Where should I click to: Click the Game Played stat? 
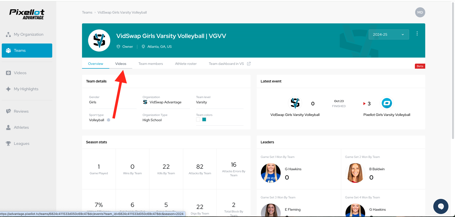[x=99, y=169]
